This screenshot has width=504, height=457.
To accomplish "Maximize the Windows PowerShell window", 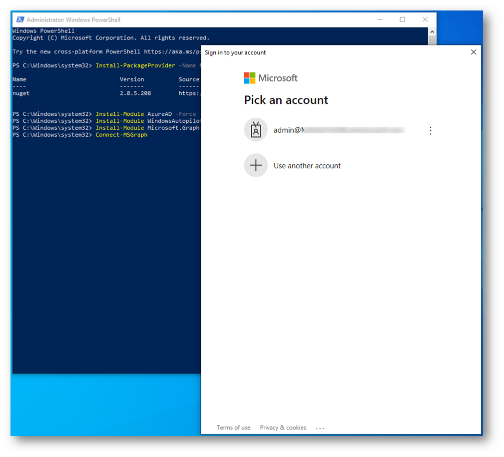I will click(402, 19).
